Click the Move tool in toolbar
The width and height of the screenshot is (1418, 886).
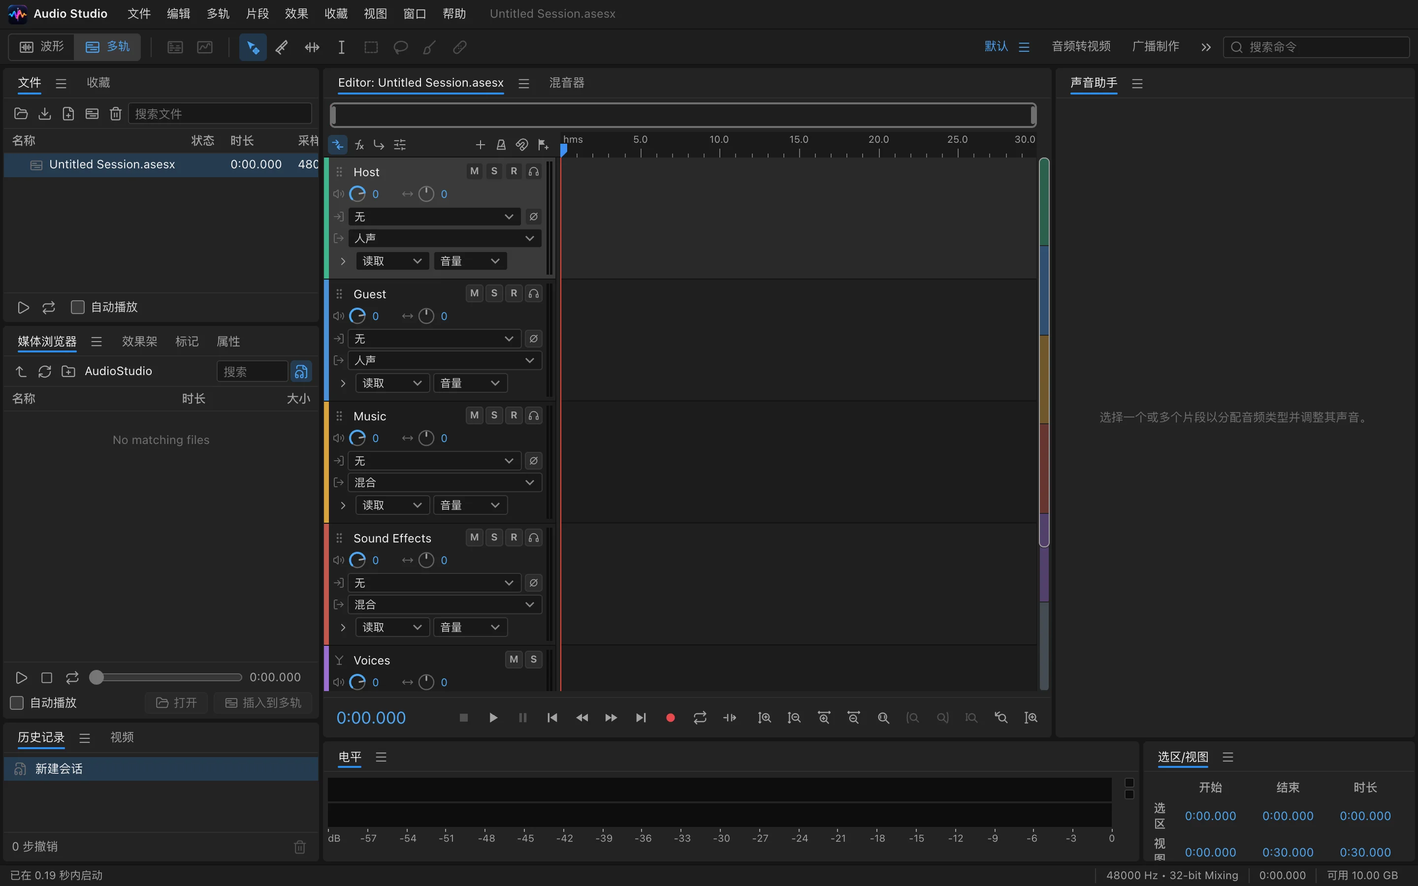(253, 47)
